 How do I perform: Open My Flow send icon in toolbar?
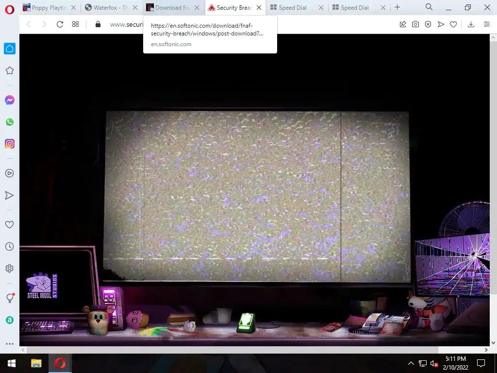click(441, 24)
